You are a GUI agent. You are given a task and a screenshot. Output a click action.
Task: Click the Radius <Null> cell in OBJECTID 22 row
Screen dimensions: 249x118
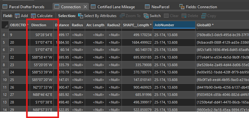(78, 57)
